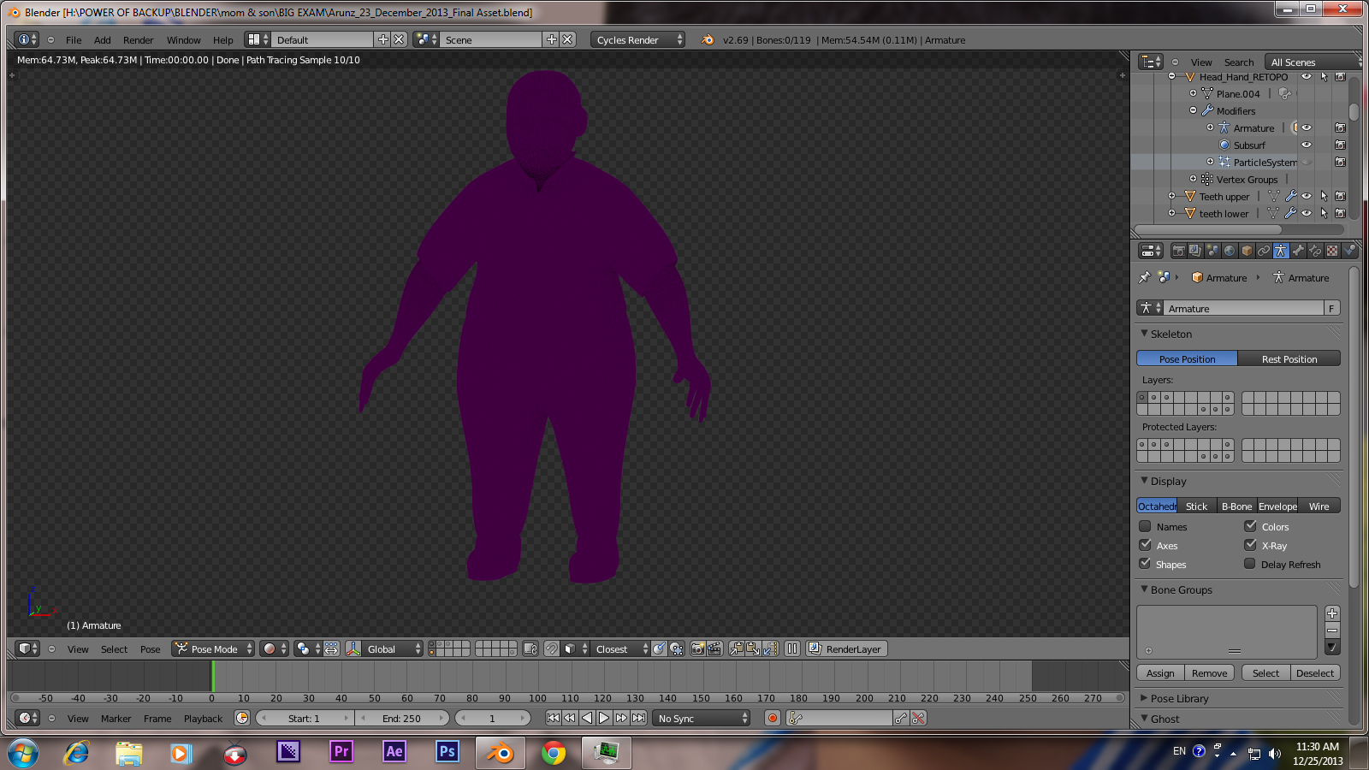The width and height of the screenshot is (1369, 770).
Task: Click the paste pose icon
Action: click(753, 649)
